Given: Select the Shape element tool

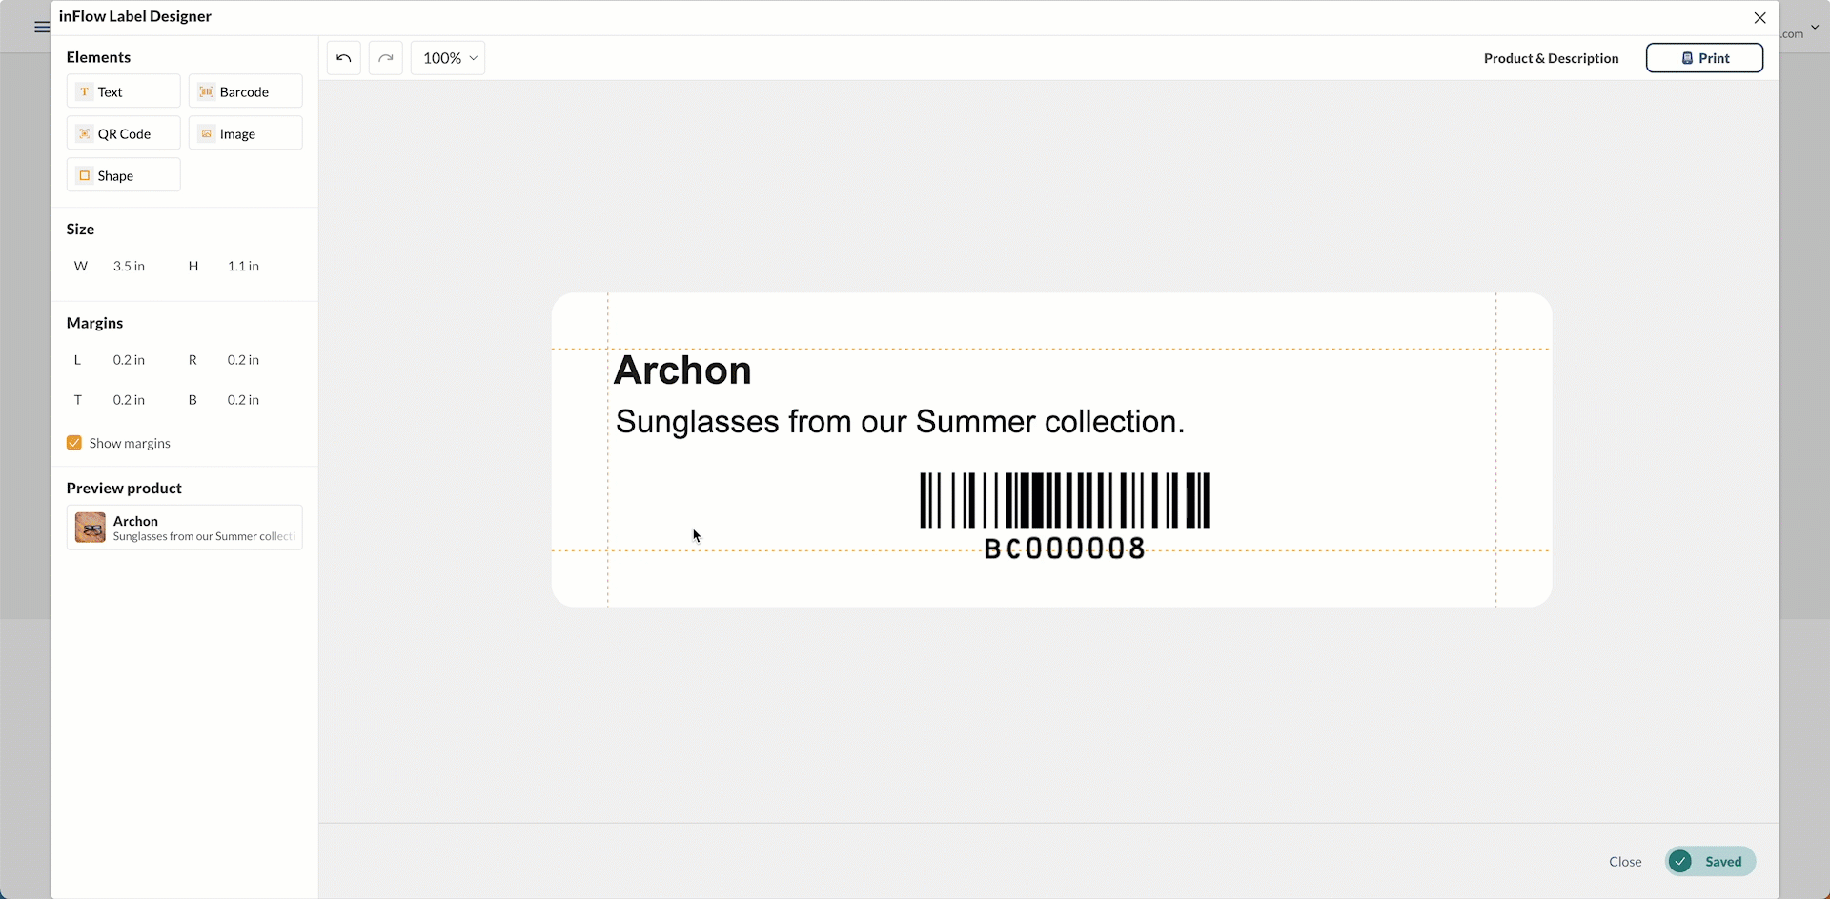Looking at the screenshot, I should (x=122, y=174).
